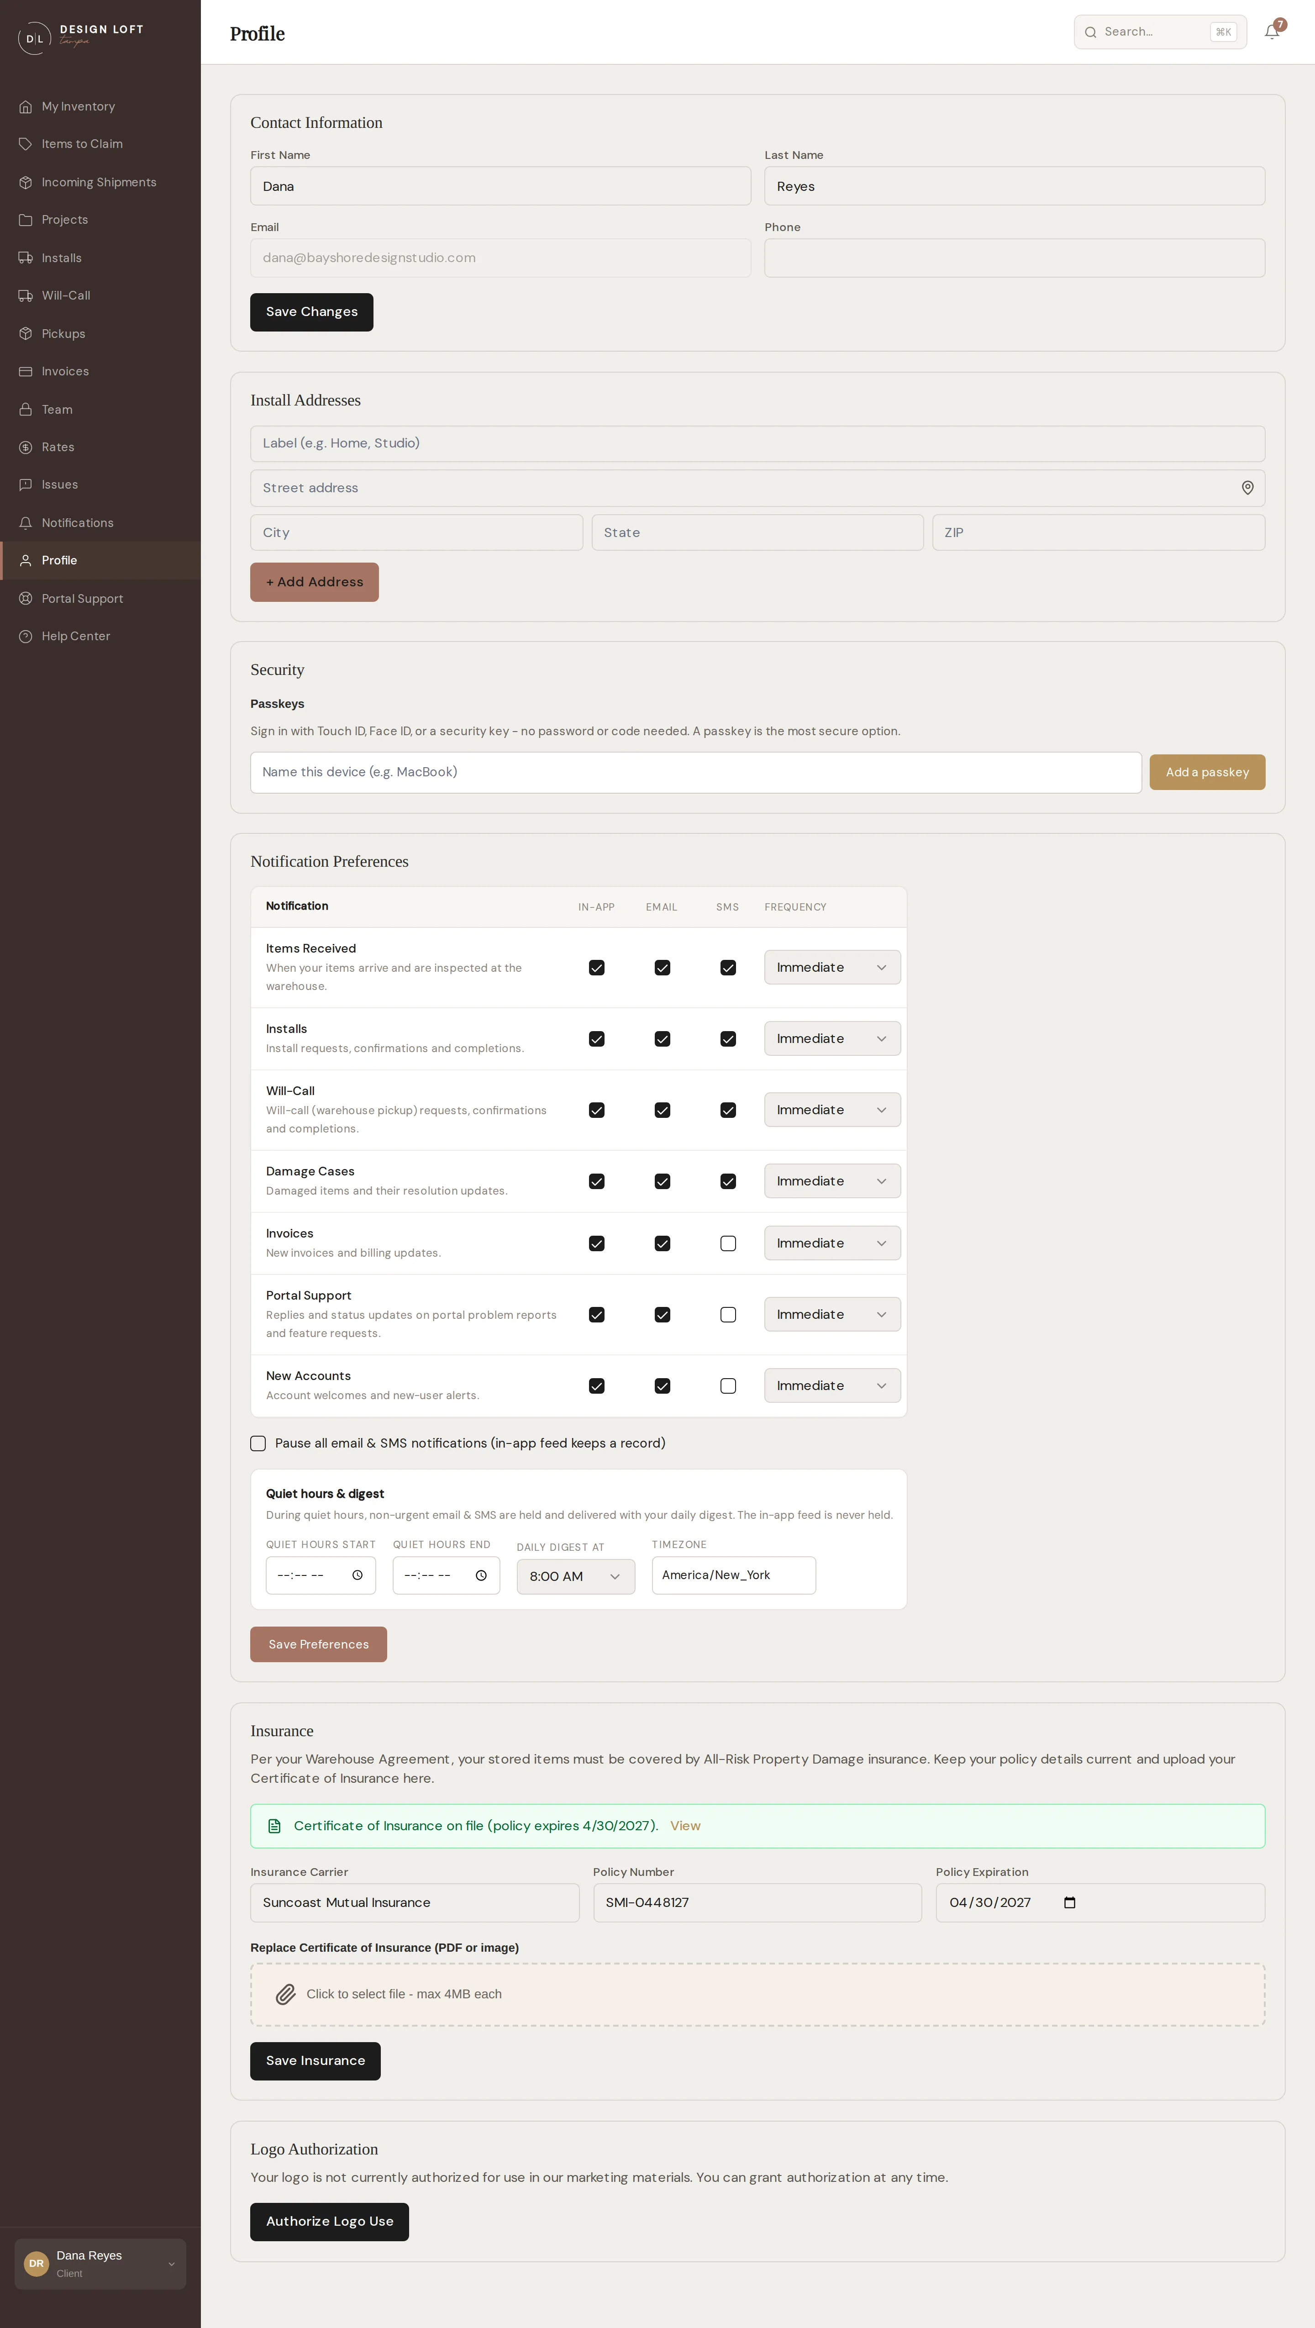Viewport: 1315px width, 2328px height.
Task: Click the Portal Support lifebuoy icon
Action: point(25,598)
